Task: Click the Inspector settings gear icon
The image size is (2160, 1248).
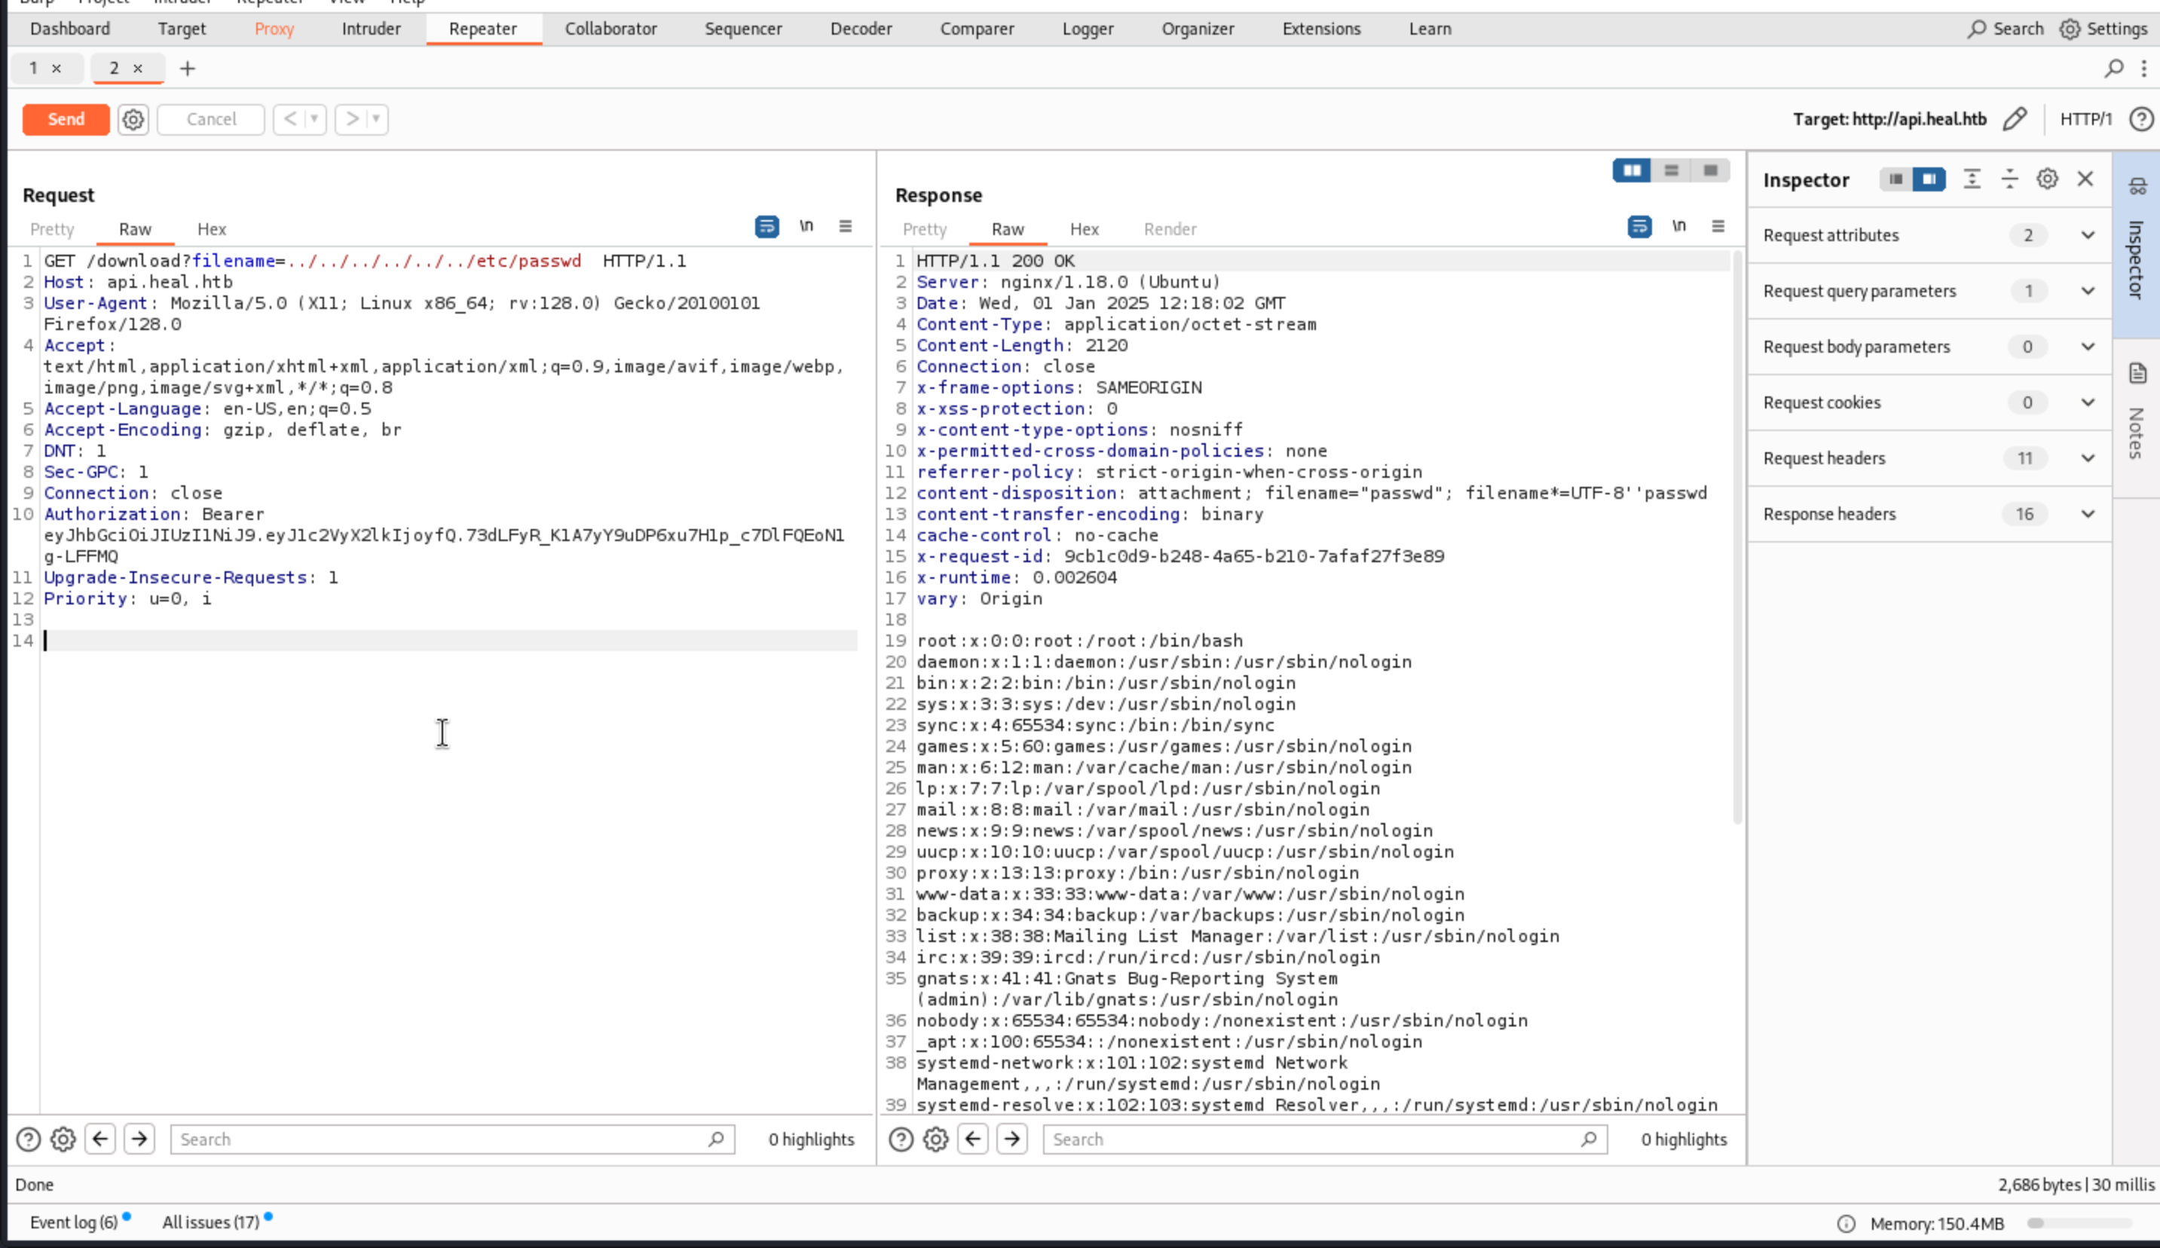Action: coord(2047,179)
